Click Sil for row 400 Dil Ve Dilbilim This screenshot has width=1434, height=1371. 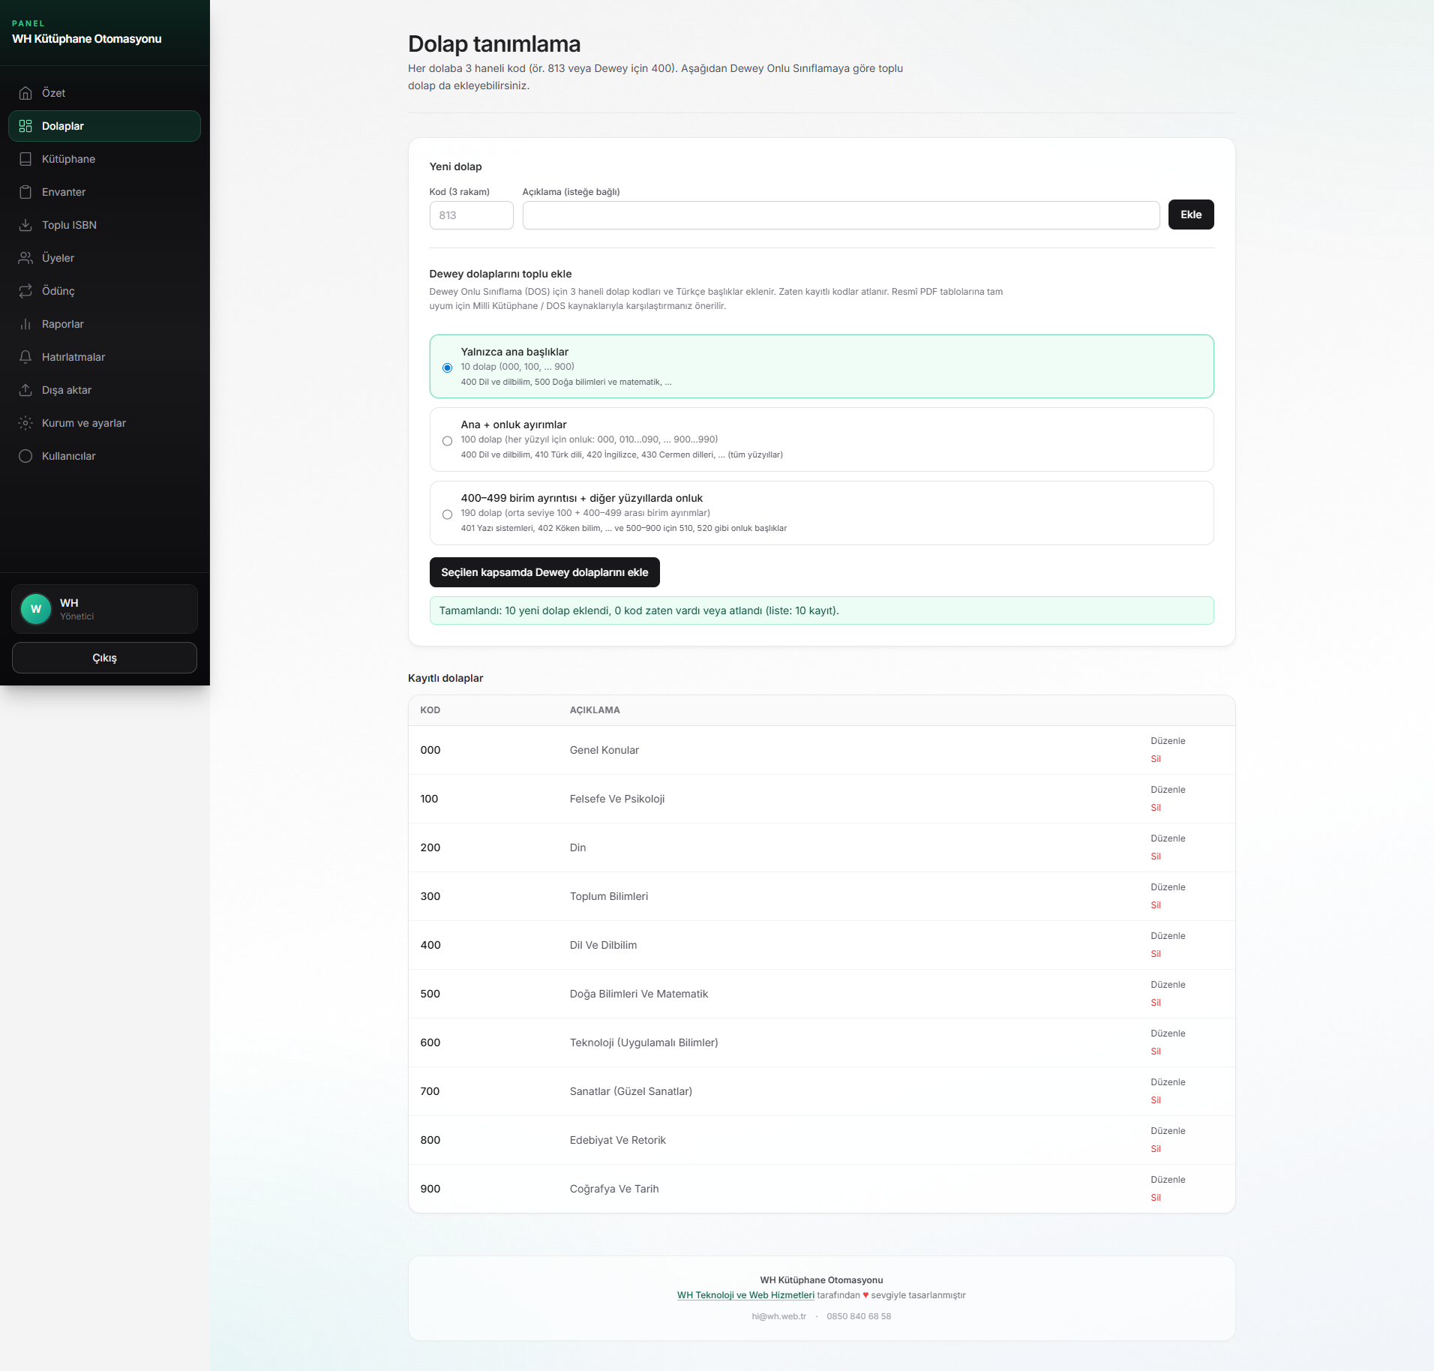click(x=1156, y=954)
